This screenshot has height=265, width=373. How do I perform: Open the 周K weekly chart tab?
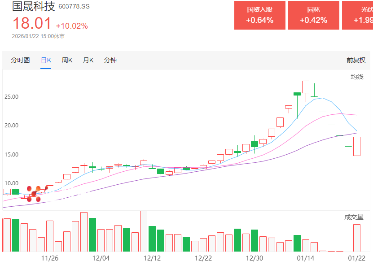pos(67,60)
